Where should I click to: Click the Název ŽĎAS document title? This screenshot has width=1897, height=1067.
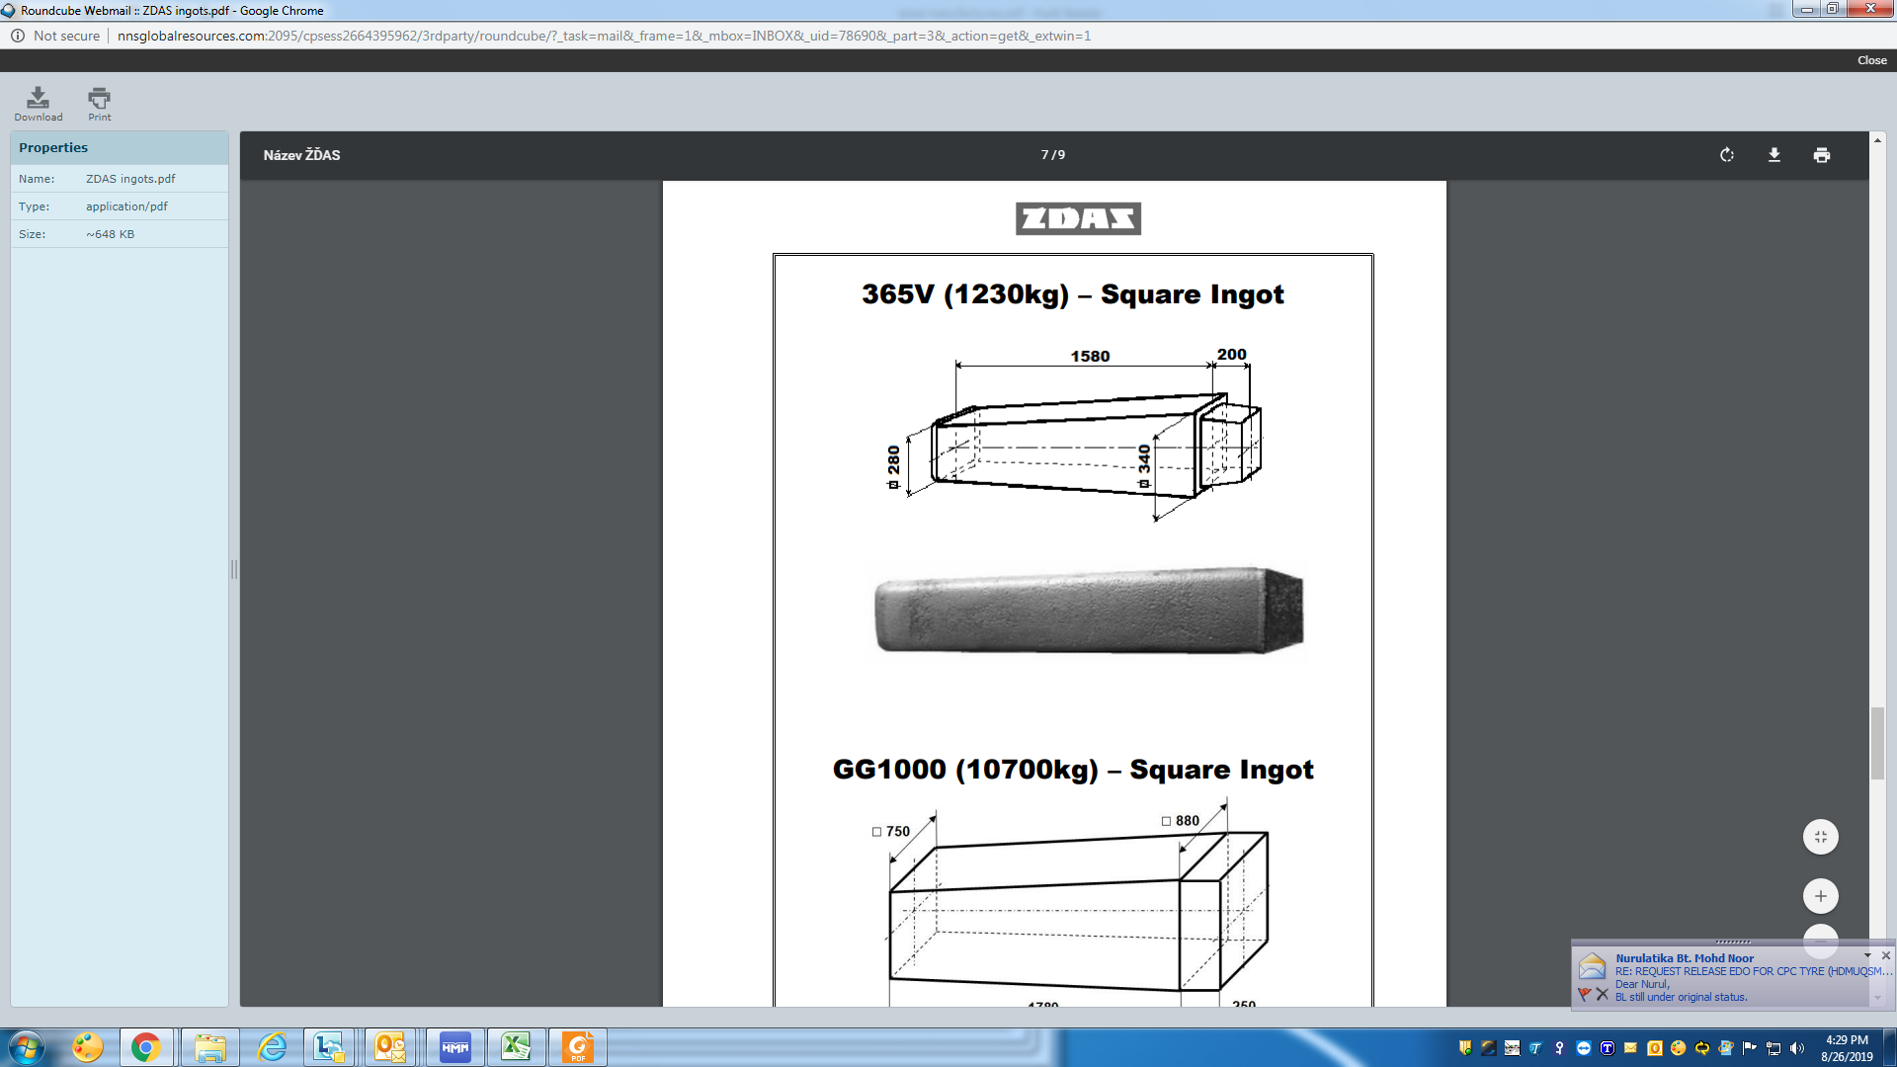(x=301, y=155)
